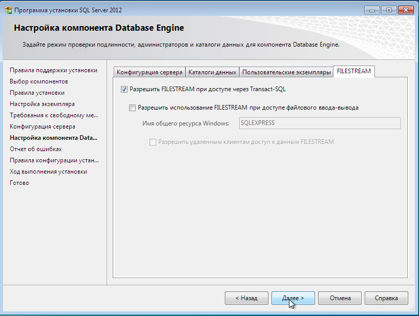This screenshot has width=419, height=316.
Task: Go back with the Назад button
Action: [246, 298]
